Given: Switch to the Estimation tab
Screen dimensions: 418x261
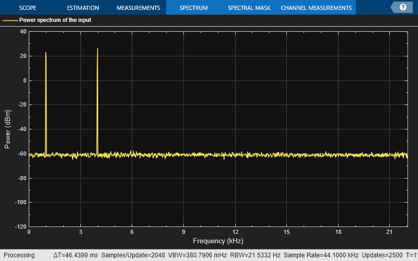Looking at the screenshot, I should 83,8.
